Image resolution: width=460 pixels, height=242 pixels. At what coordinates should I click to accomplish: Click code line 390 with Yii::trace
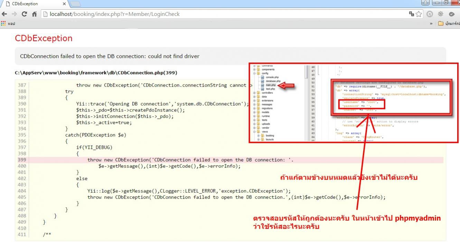coord(162,104)
